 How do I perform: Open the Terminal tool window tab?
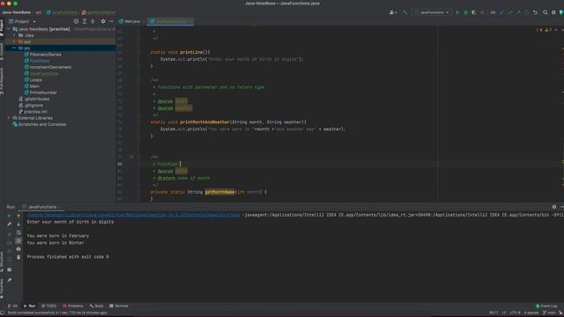coord(119,306)
